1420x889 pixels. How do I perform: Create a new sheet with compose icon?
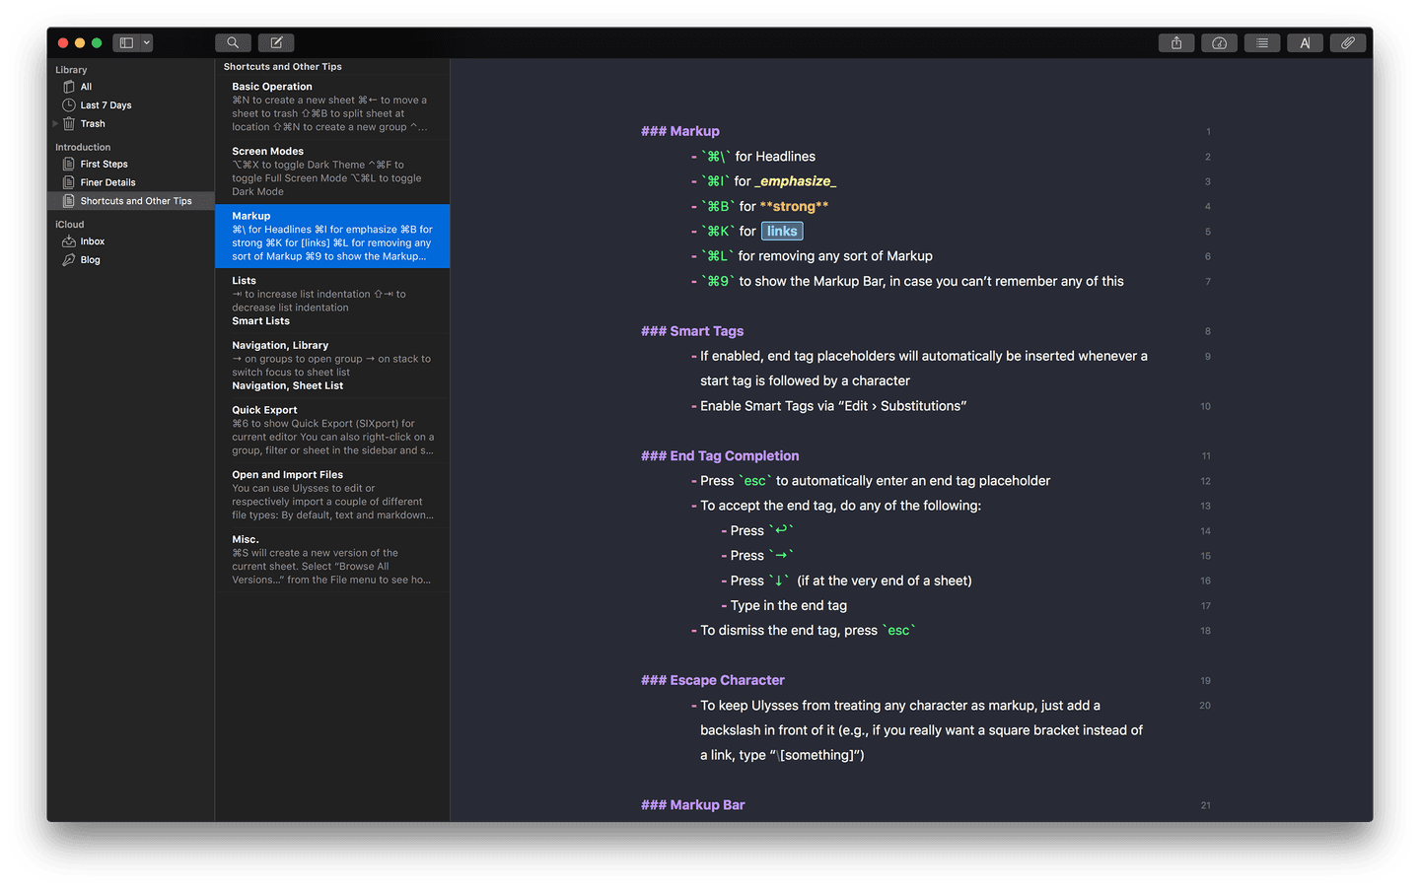click(276, 42)
